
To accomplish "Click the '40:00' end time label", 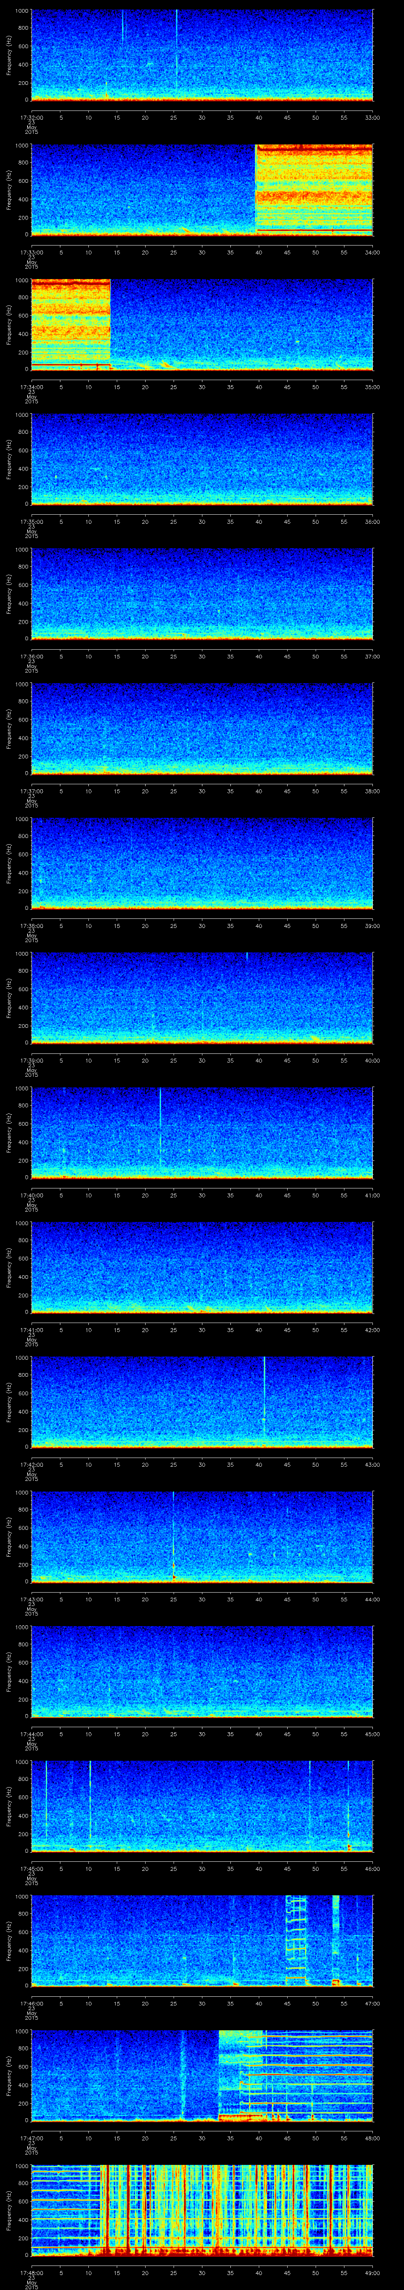I will pos(373,1060).
